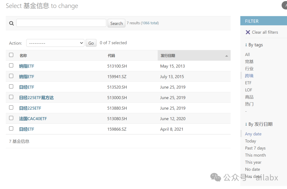Toggle the select-all checkbox in table header
287x189 pixels.
click(11, 55)
